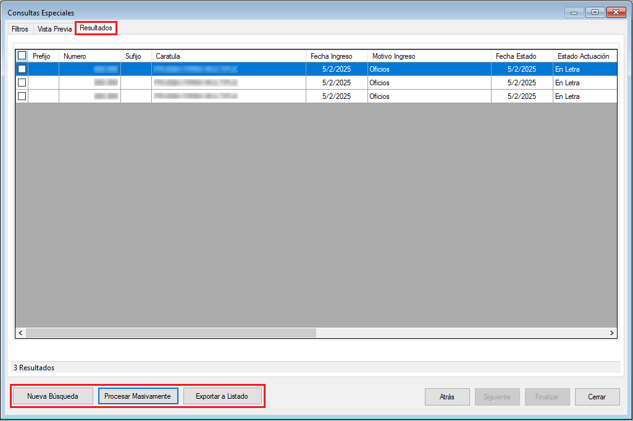Check the second result row checkbox
The height and width of the screenshot is (421, 633).
pos(22,83)
